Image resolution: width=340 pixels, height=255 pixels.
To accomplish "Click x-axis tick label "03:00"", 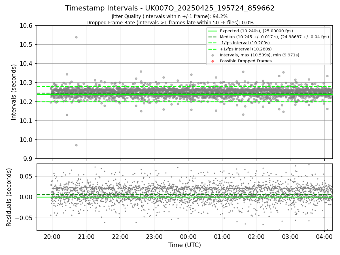I will tap(290, 236).
